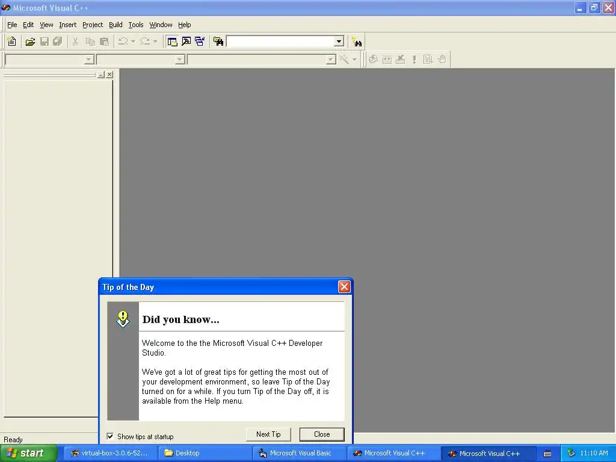Click the Open file folder icon
Image resolution: width=616 pixels, height=462 pixels.
[x=30, y=42]
